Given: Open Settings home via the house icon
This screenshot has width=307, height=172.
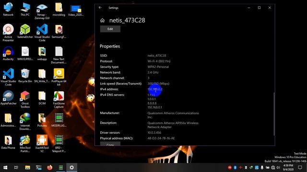Looking at the screenshot, I should 102,20.
